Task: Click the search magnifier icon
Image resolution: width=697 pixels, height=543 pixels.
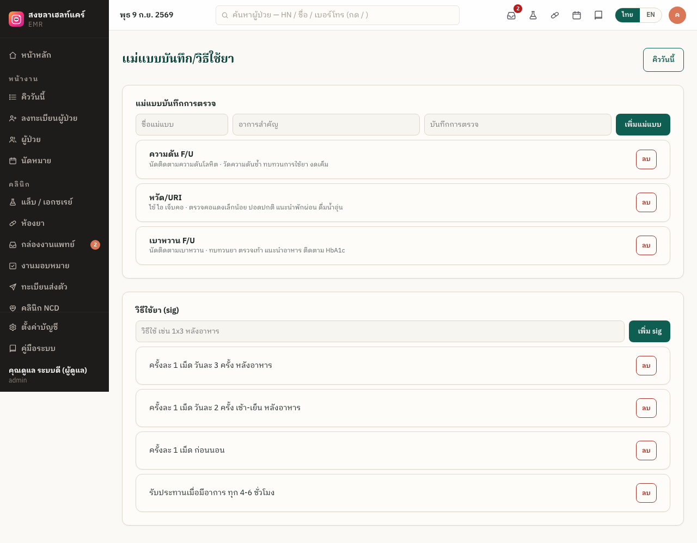Action: [x=225, y=15]
